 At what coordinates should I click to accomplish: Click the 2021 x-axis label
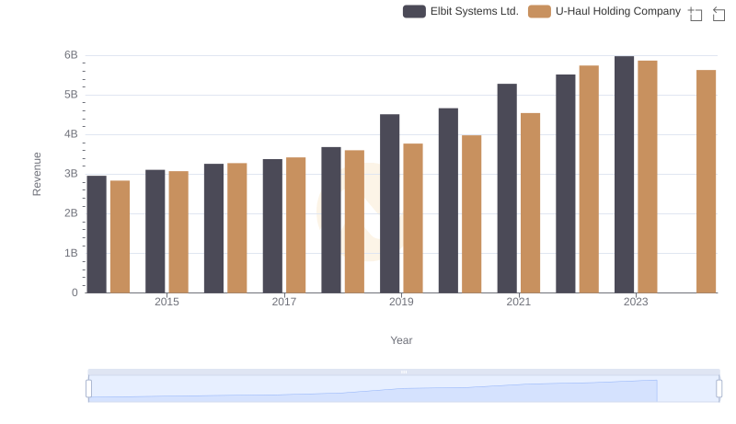pos(519,302)
